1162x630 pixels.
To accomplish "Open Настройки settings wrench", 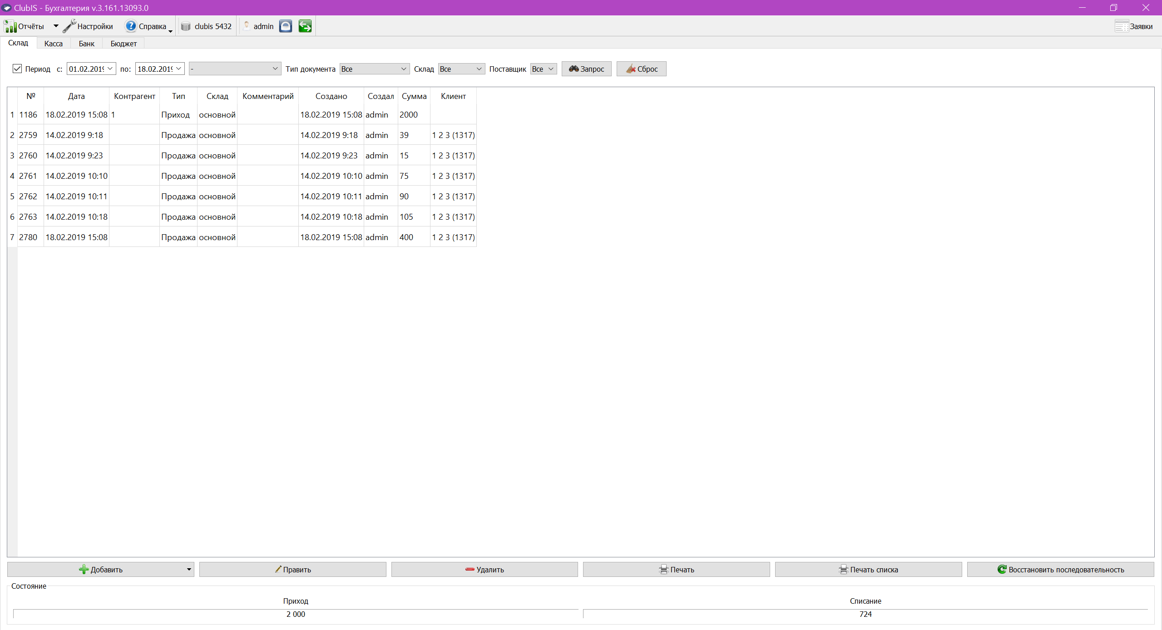I will coord(69,26).
